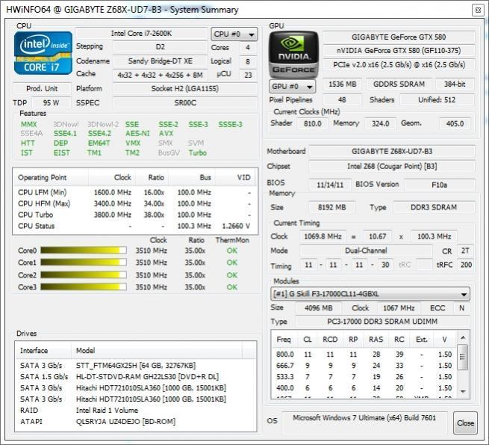This screenshot has width=489, height=445.
Task: Click the tRFC 200 value field
Action: click(466, 265)
